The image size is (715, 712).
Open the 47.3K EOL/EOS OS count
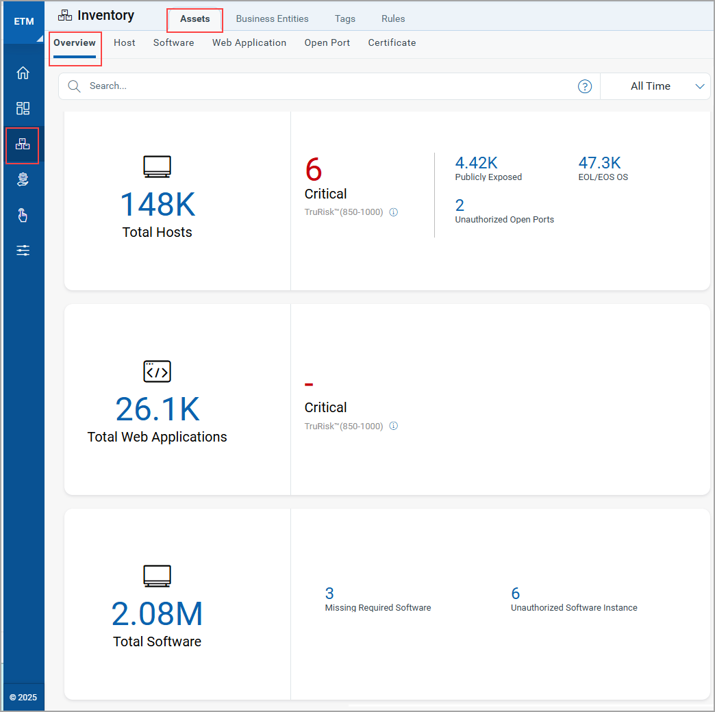coord(599,163)
